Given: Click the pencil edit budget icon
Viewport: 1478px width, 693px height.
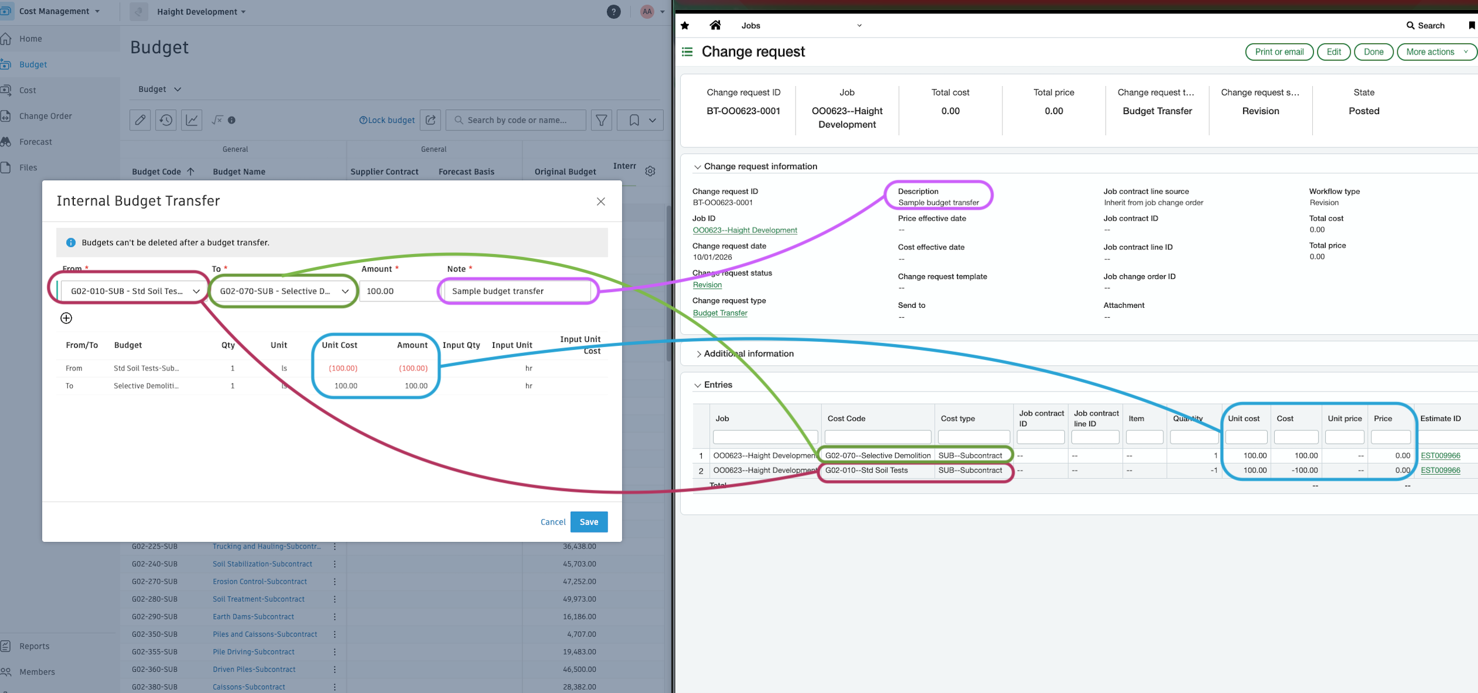Looking at the screenshot, I should (140, 120).
